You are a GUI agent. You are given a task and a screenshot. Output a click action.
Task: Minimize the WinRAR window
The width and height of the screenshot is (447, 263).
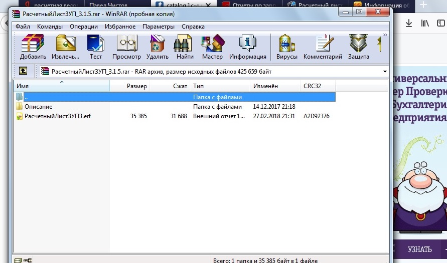coord(346,12)
